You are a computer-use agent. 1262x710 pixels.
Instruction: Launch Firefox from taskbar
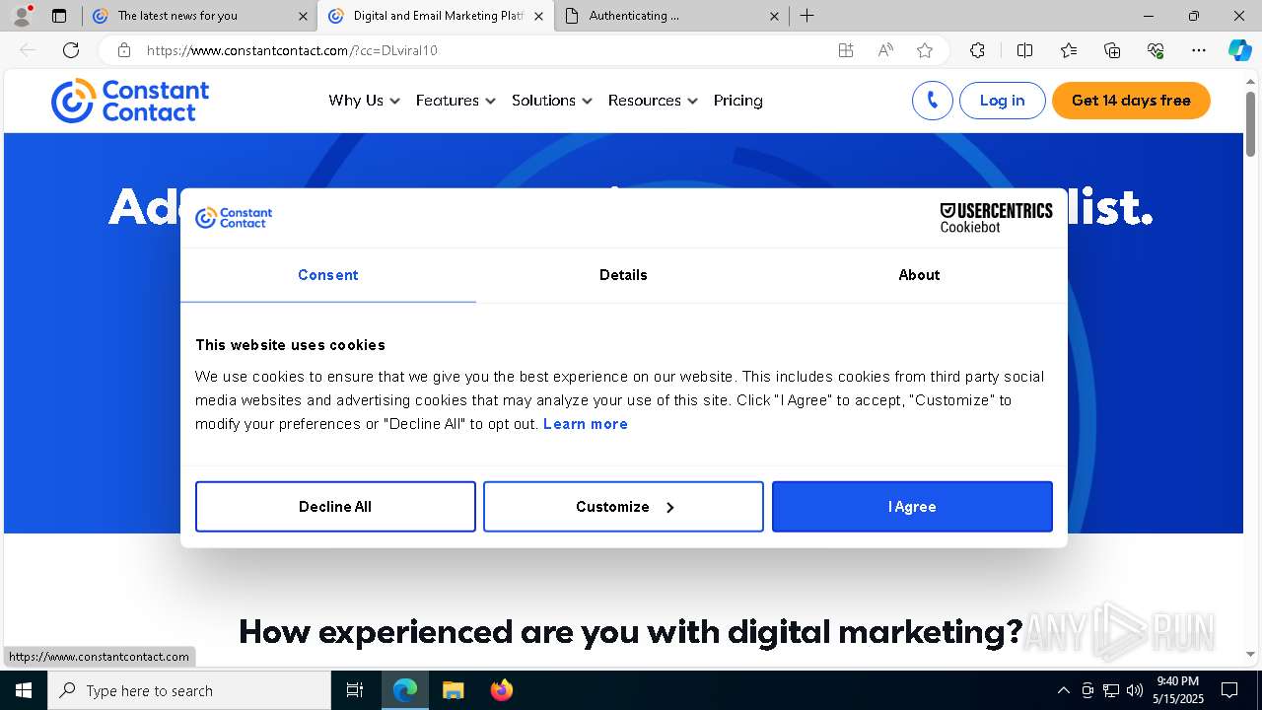[501, 690]
